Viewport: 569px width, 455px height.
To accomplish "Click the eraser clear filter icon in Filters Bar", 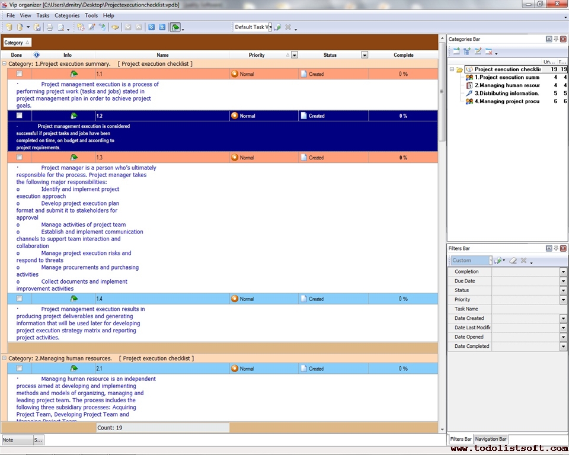I will pyautogui.click(x=513, y=261).
